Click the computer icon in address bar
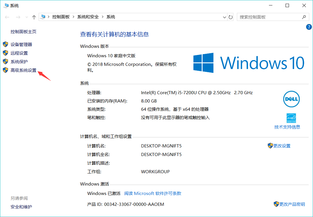 [43, 17]
